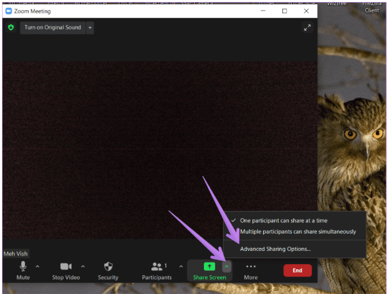Open the Participants panel
The width and height of the screenshot is (387, 294).
click(157, 270)
